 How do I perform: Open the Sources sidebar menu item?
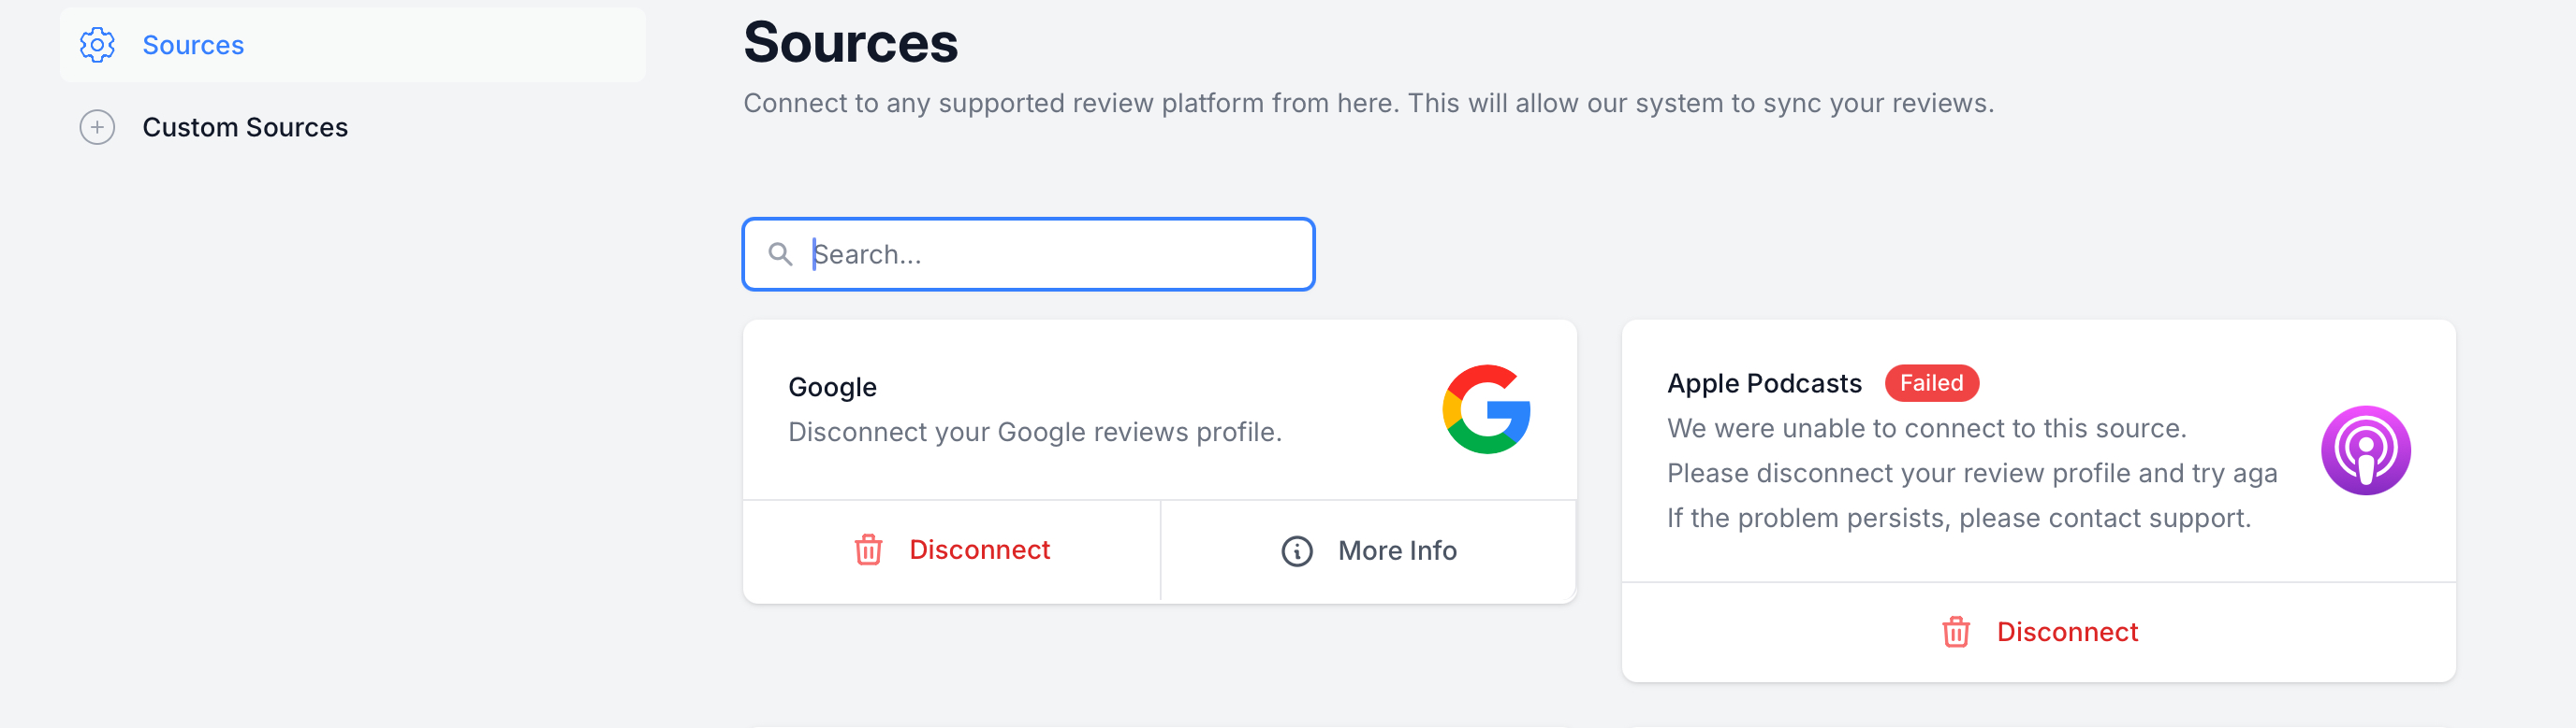[193, 45]
